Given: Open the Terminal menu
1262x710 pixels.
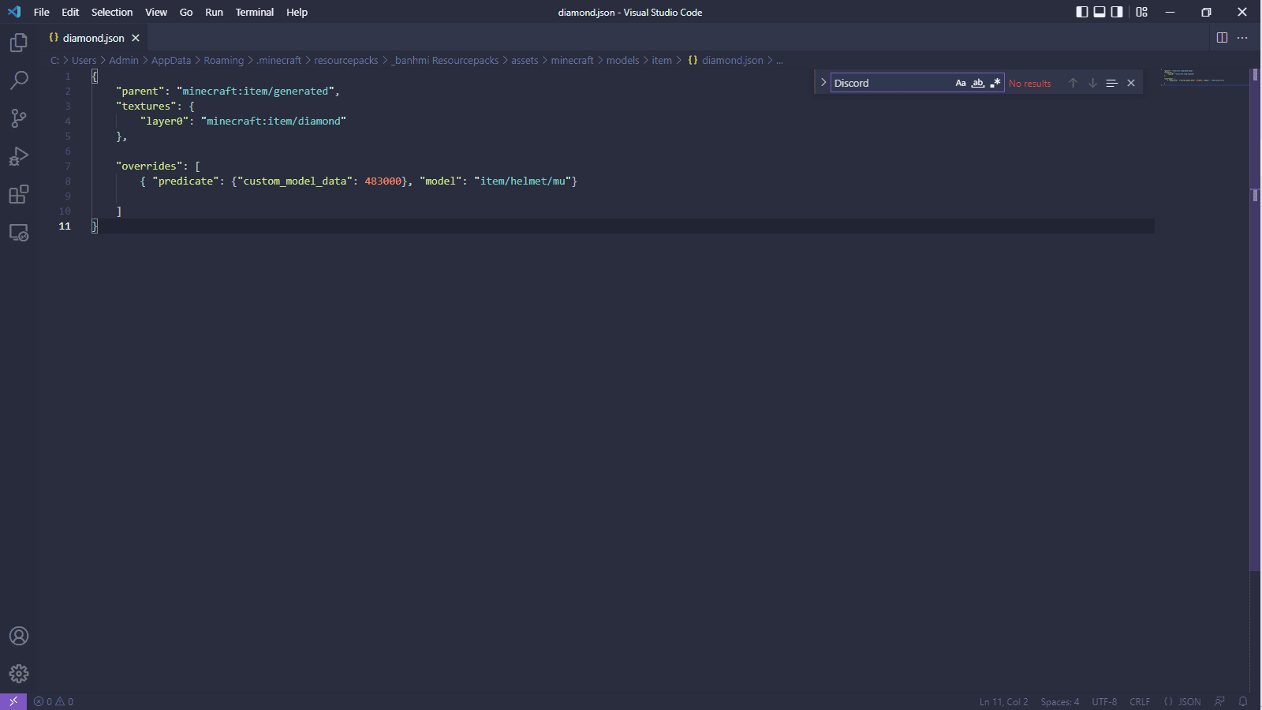Looking at the screenshot, I should [x=255, y=12].
